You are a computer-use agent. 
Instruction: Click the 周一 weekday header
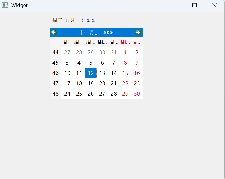click(x=67, y=42)
